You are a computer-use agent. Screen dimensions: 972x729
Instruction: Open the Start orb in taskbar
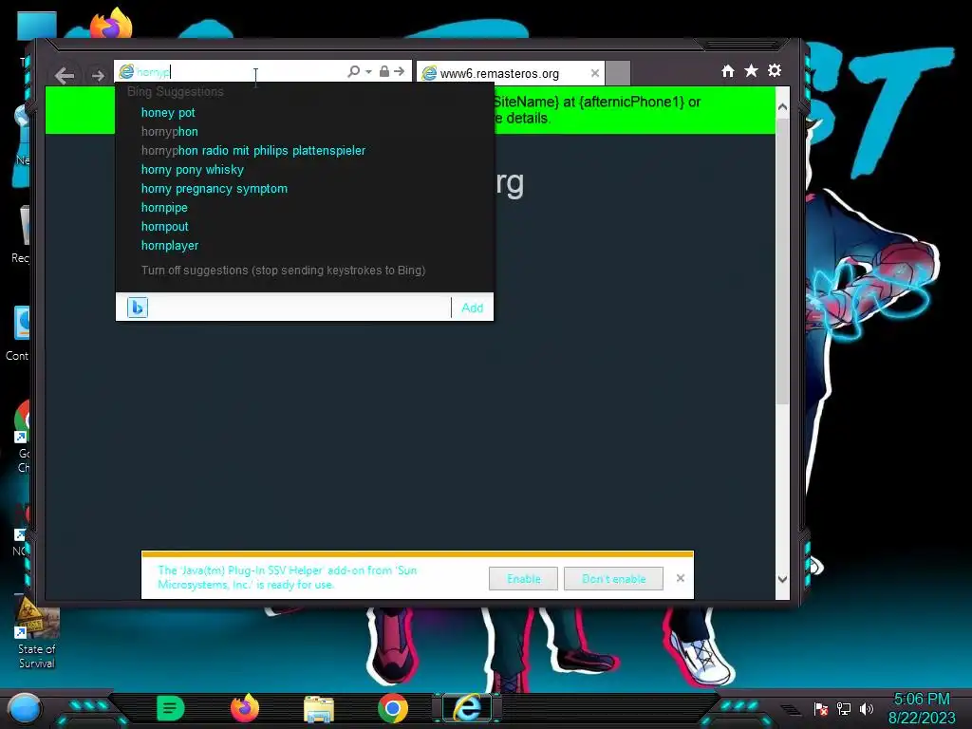pos(25,708)
